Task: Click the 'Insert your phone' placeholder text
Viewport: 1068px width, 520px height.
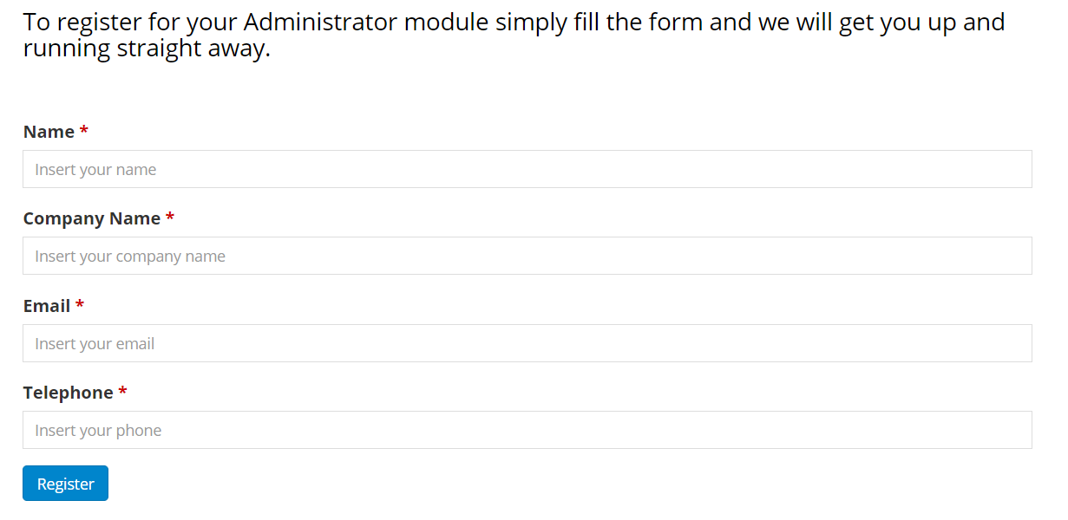Action: point(98,431)
